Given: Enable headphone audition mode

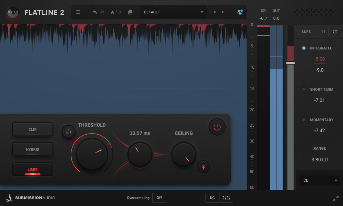Looking at the screenshot, I should coord(68,131).
